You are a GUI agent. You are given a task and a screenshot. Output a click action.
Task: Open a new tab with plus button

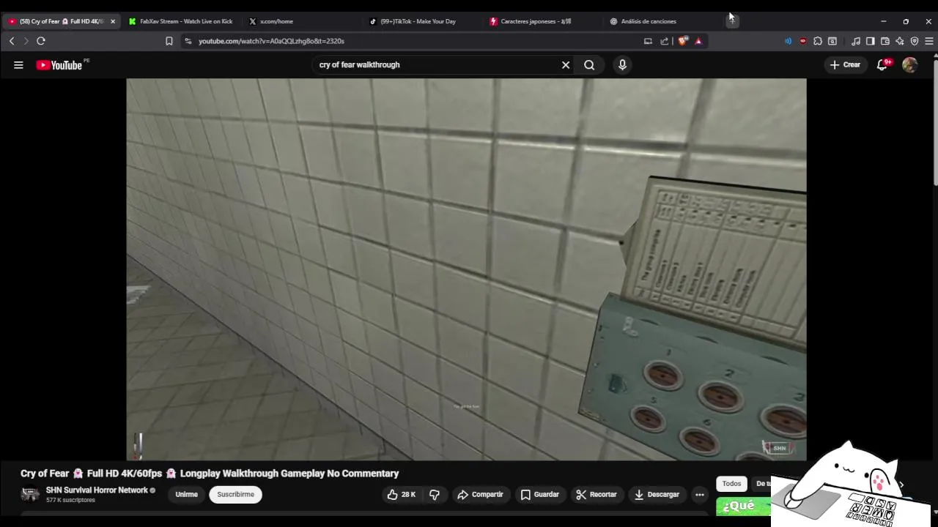(731, 21)
